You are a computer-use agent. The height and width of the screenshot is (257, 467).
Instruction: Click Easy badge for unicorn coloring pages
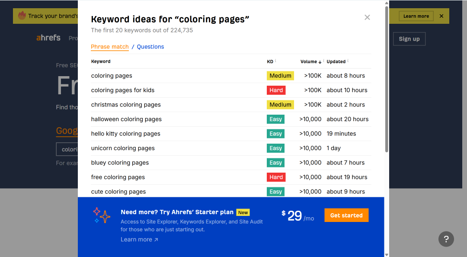pyautogui.click(x=275, y=148)
